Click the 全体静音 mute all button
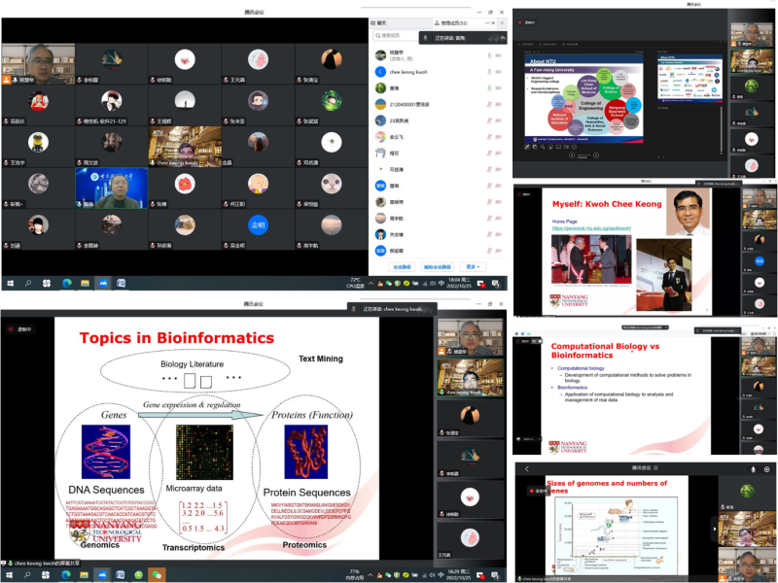Viewport: 778px width, 583px height. (x=402, y=265)
